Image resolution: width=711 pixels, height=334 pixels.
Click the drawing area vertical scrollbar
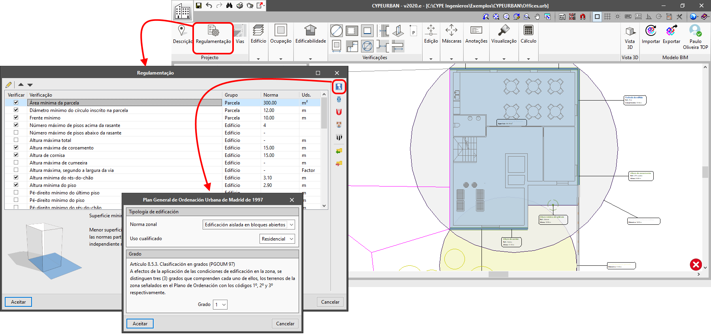click(705, 172)
